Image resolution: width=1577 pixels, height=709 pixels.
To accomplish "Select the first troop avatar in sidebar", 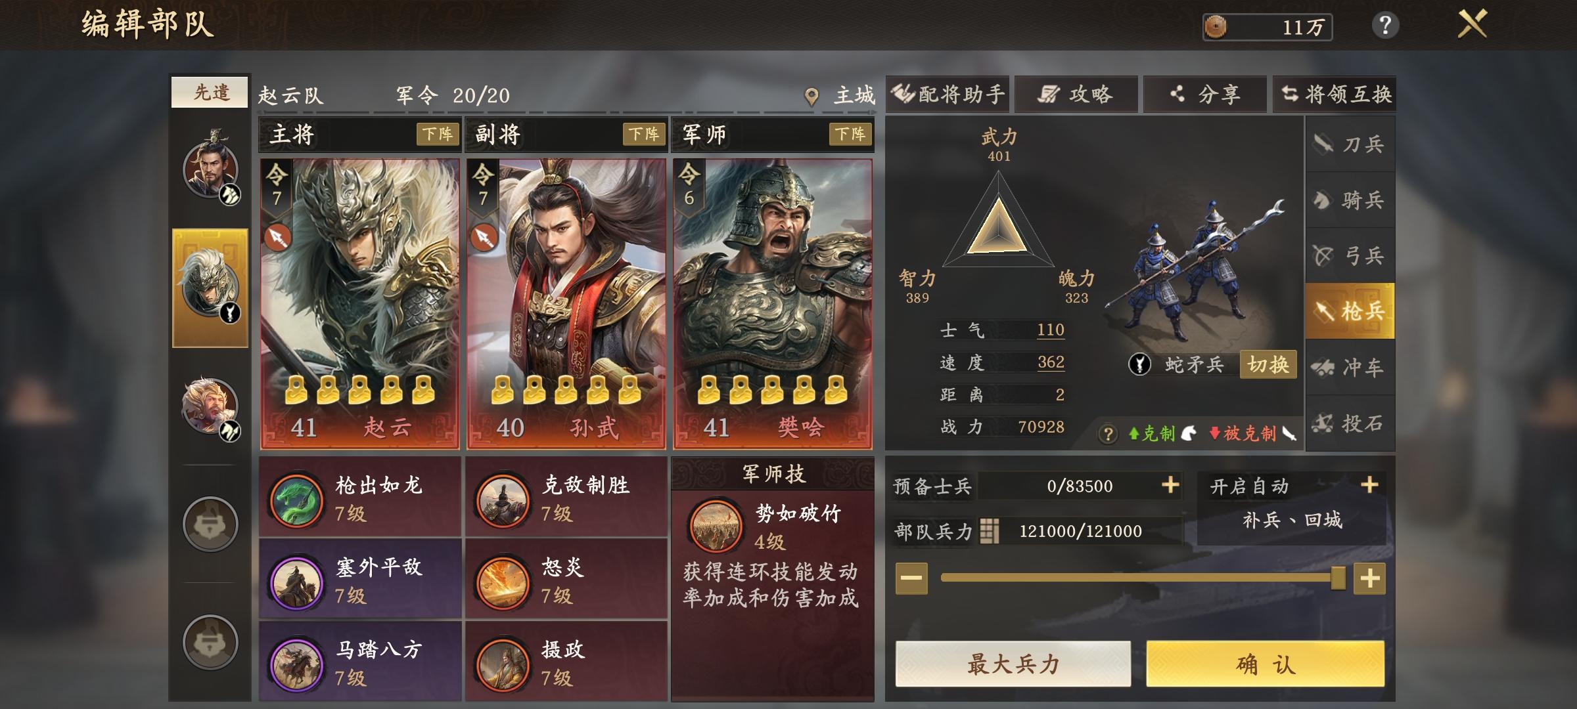I will (x=212, y=167).
